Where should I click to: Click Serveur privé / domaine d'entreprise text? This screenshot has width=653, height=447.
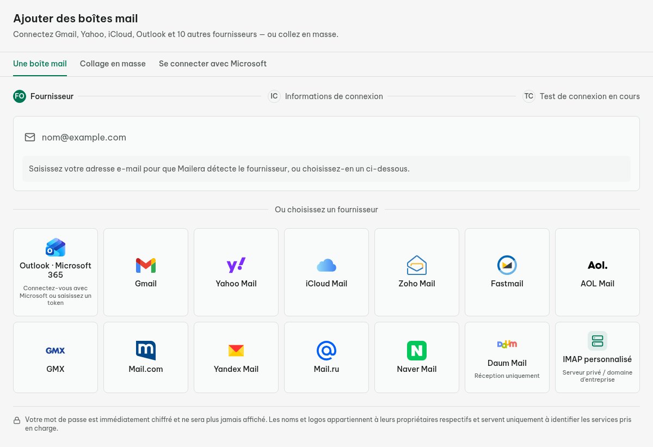click(597, 376)
